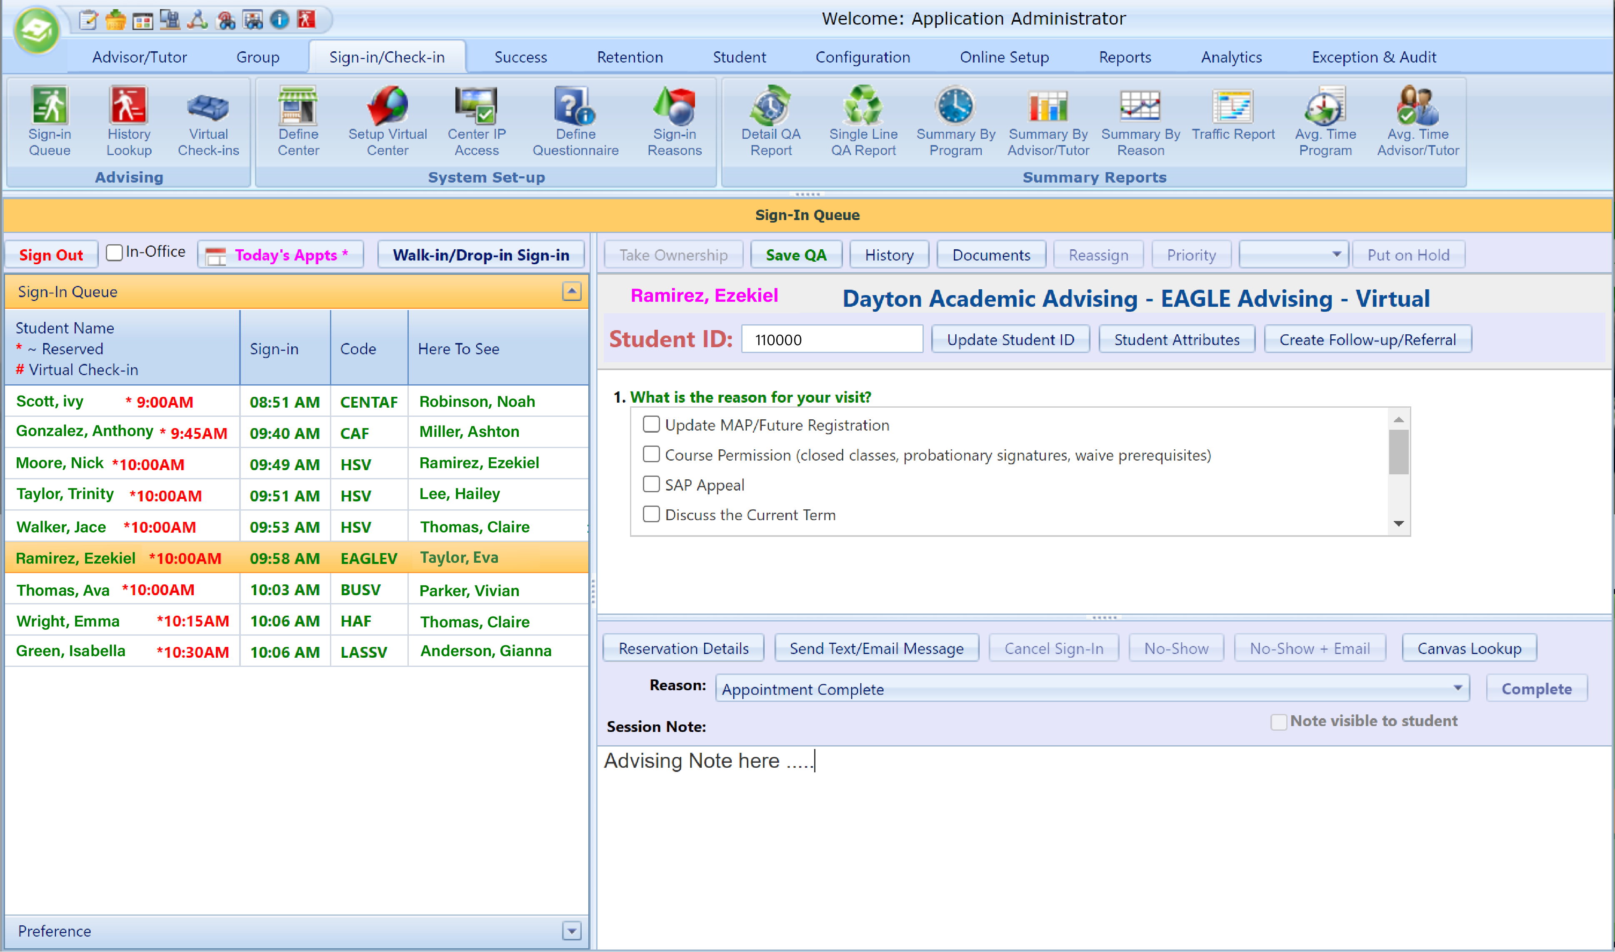The image size is (1615, 952).
Task: Check Update MAP/Future Registration reason
Action: pos(651,424)
